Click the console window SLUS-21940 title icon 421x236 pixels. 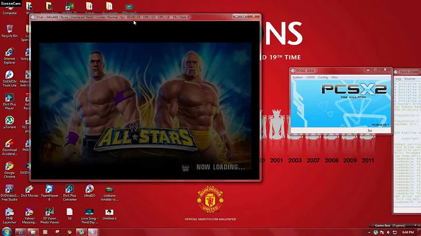tap(395, 72)
